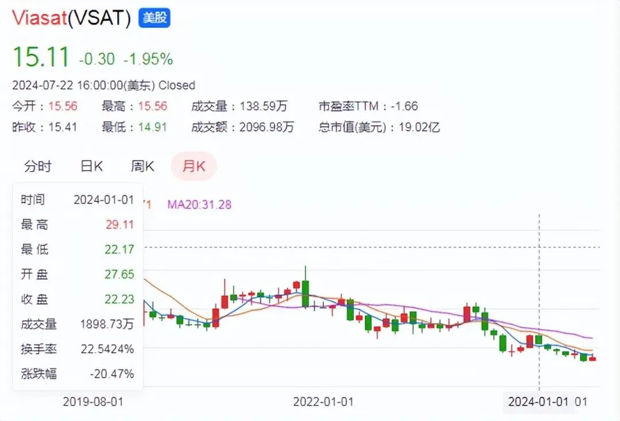Switch to the 分时 chart tab
The width and height of the screenshot is (620, 421).
(x=37, y=166)
